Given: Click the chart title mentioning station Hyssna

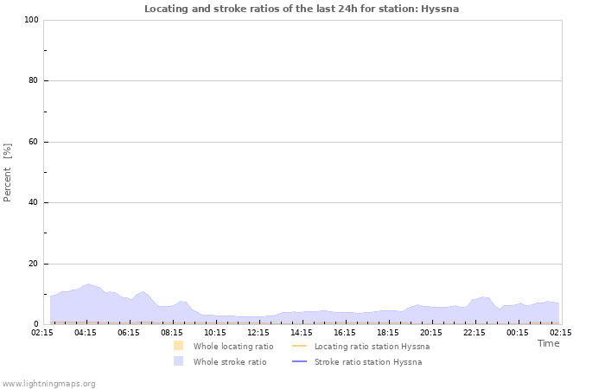Looking at the screenshot, I should [x=302, y=9].
